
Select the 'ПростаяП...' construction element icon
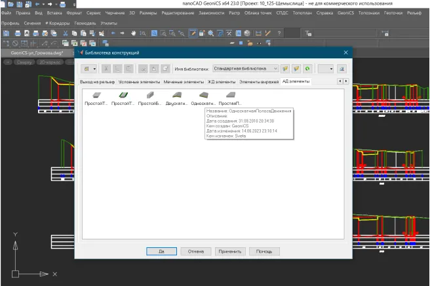[x=230, y=96]
